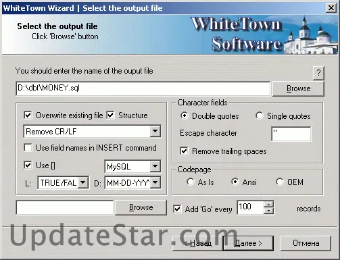Open the Remove CR/LF dropdown

[155, 131]
